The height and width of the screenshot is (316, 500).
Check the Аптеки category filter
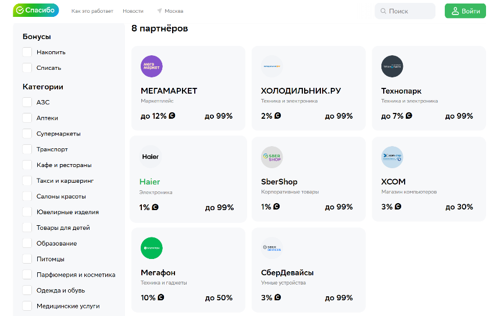(x=27, y=118)
